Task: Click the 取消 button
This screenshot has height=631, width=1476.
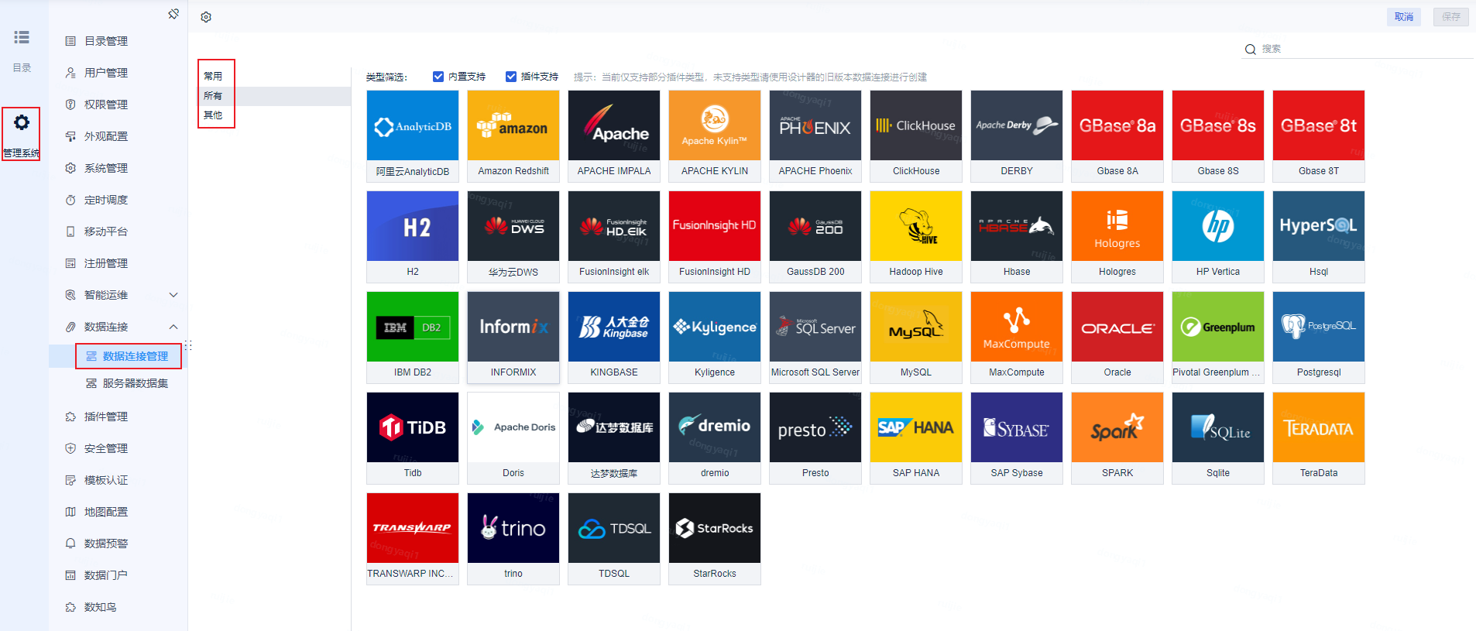Action: coord(1404,17)
